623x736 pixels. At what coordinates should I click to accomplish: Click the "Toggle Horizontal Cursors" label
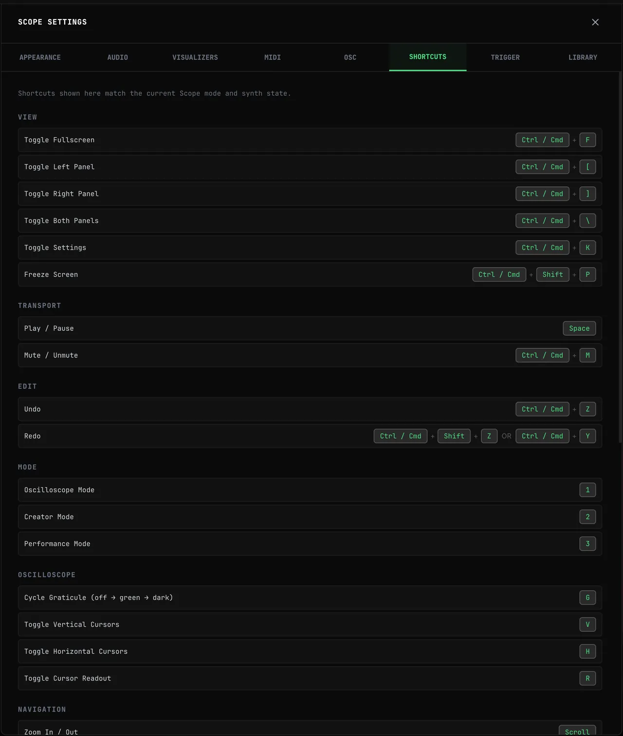(76, 652)
